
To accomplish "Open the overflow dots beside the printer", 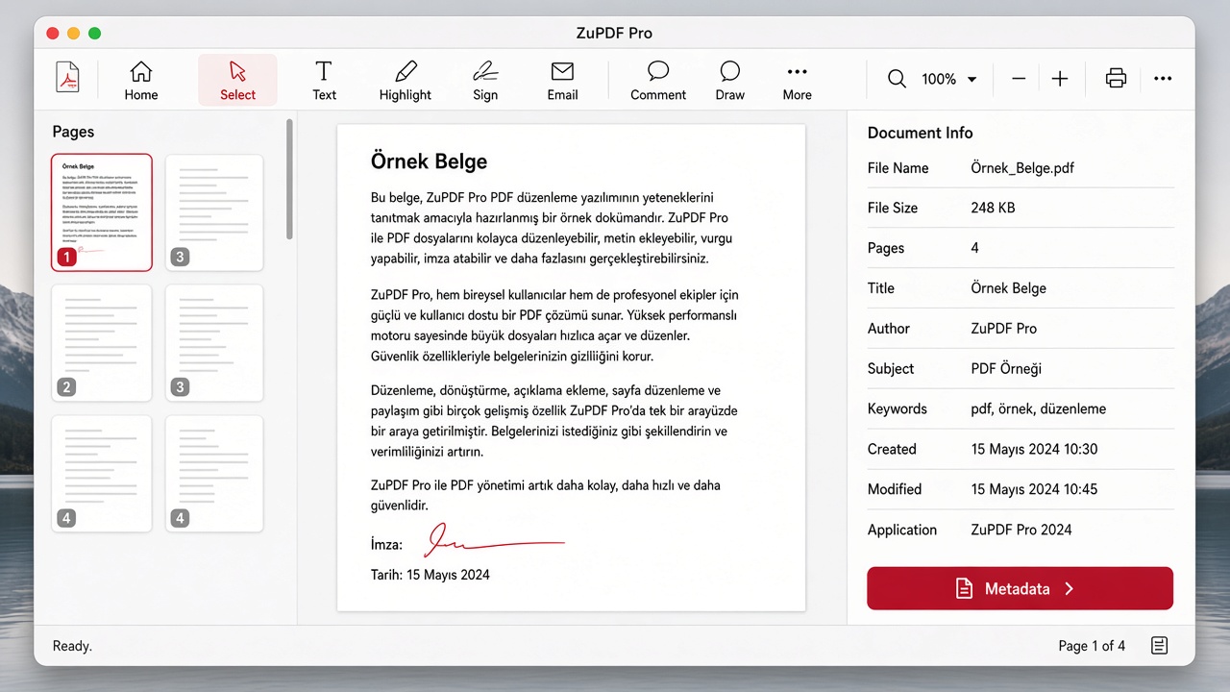I will coord(1163,79).
